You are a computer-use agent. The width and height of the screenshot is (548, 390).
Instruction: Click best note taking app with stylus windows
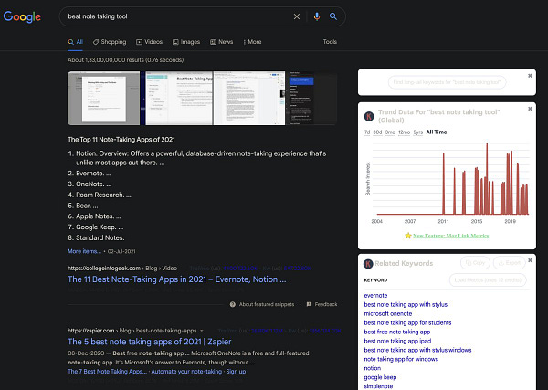tap(418, 350)
